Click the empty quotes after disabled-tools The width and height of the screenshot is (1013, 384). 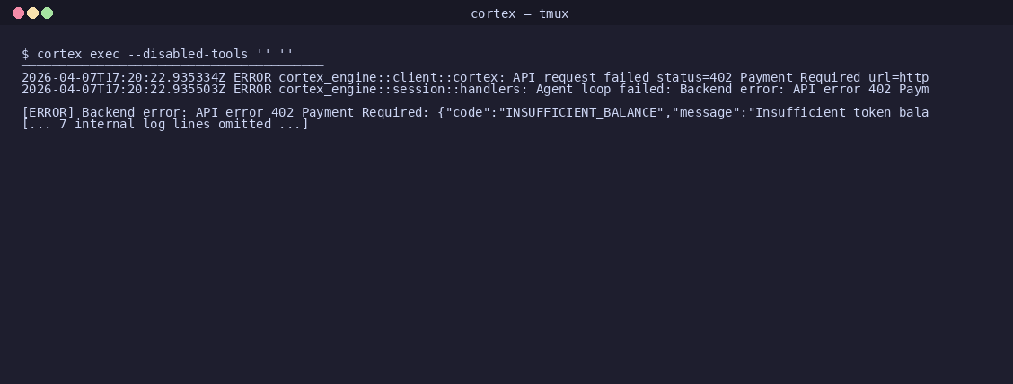tap(275, 54)
